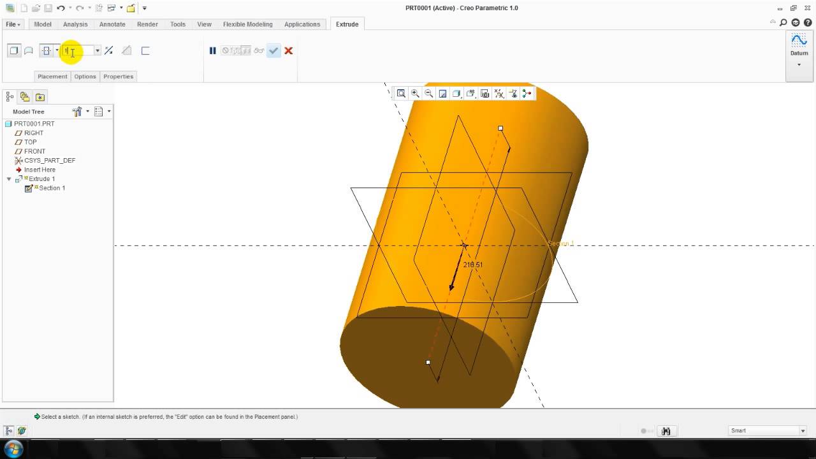Switch to the Flexible Modeling tab
This screenshot has height=459, width=816.
(x=247, y=24)
